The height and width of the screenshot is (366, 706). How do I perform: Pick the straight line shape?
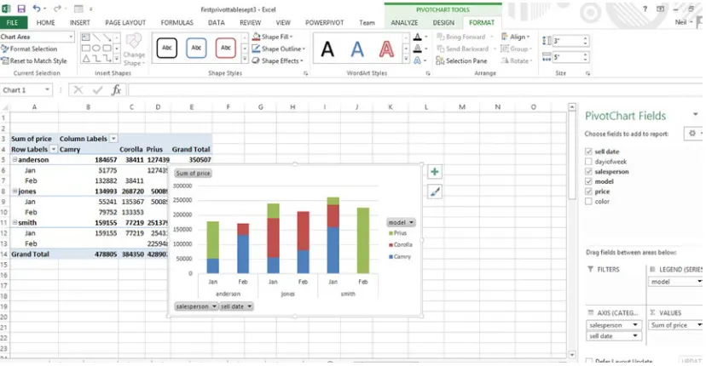[95, 37]
